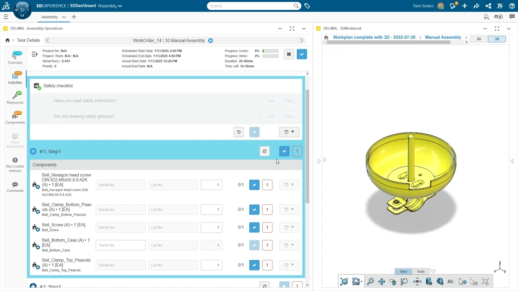Confirm Bell_Clamp_Top_Peanuts component check
This screenshot has height=291, width=518.
[x=254, y=265]
